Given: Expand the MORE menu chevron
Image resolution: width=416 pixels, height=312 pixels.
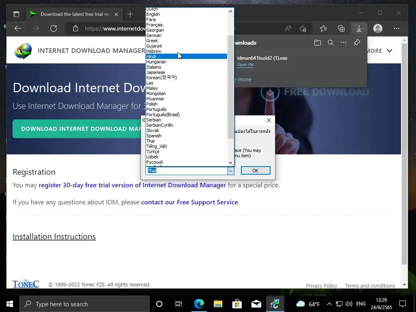Looking at the screenshot, I should pyautogui.click(x=390, y=51).
